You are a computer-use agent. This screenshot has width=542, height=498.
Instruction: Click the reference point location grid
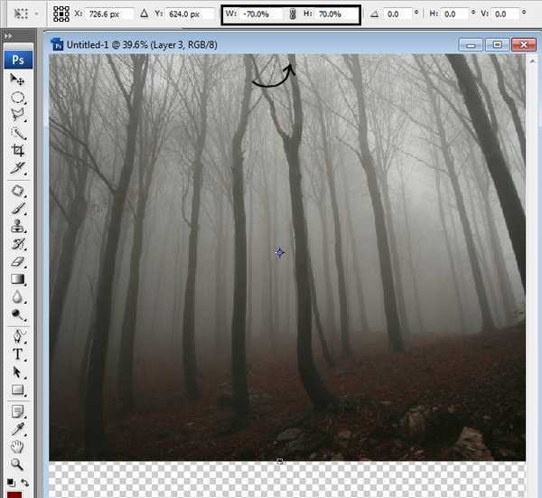coord(61,14)
